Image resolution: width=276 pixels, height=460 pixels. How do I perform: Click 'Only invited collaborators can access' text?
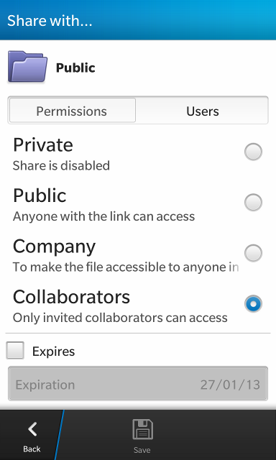[120, 318]
